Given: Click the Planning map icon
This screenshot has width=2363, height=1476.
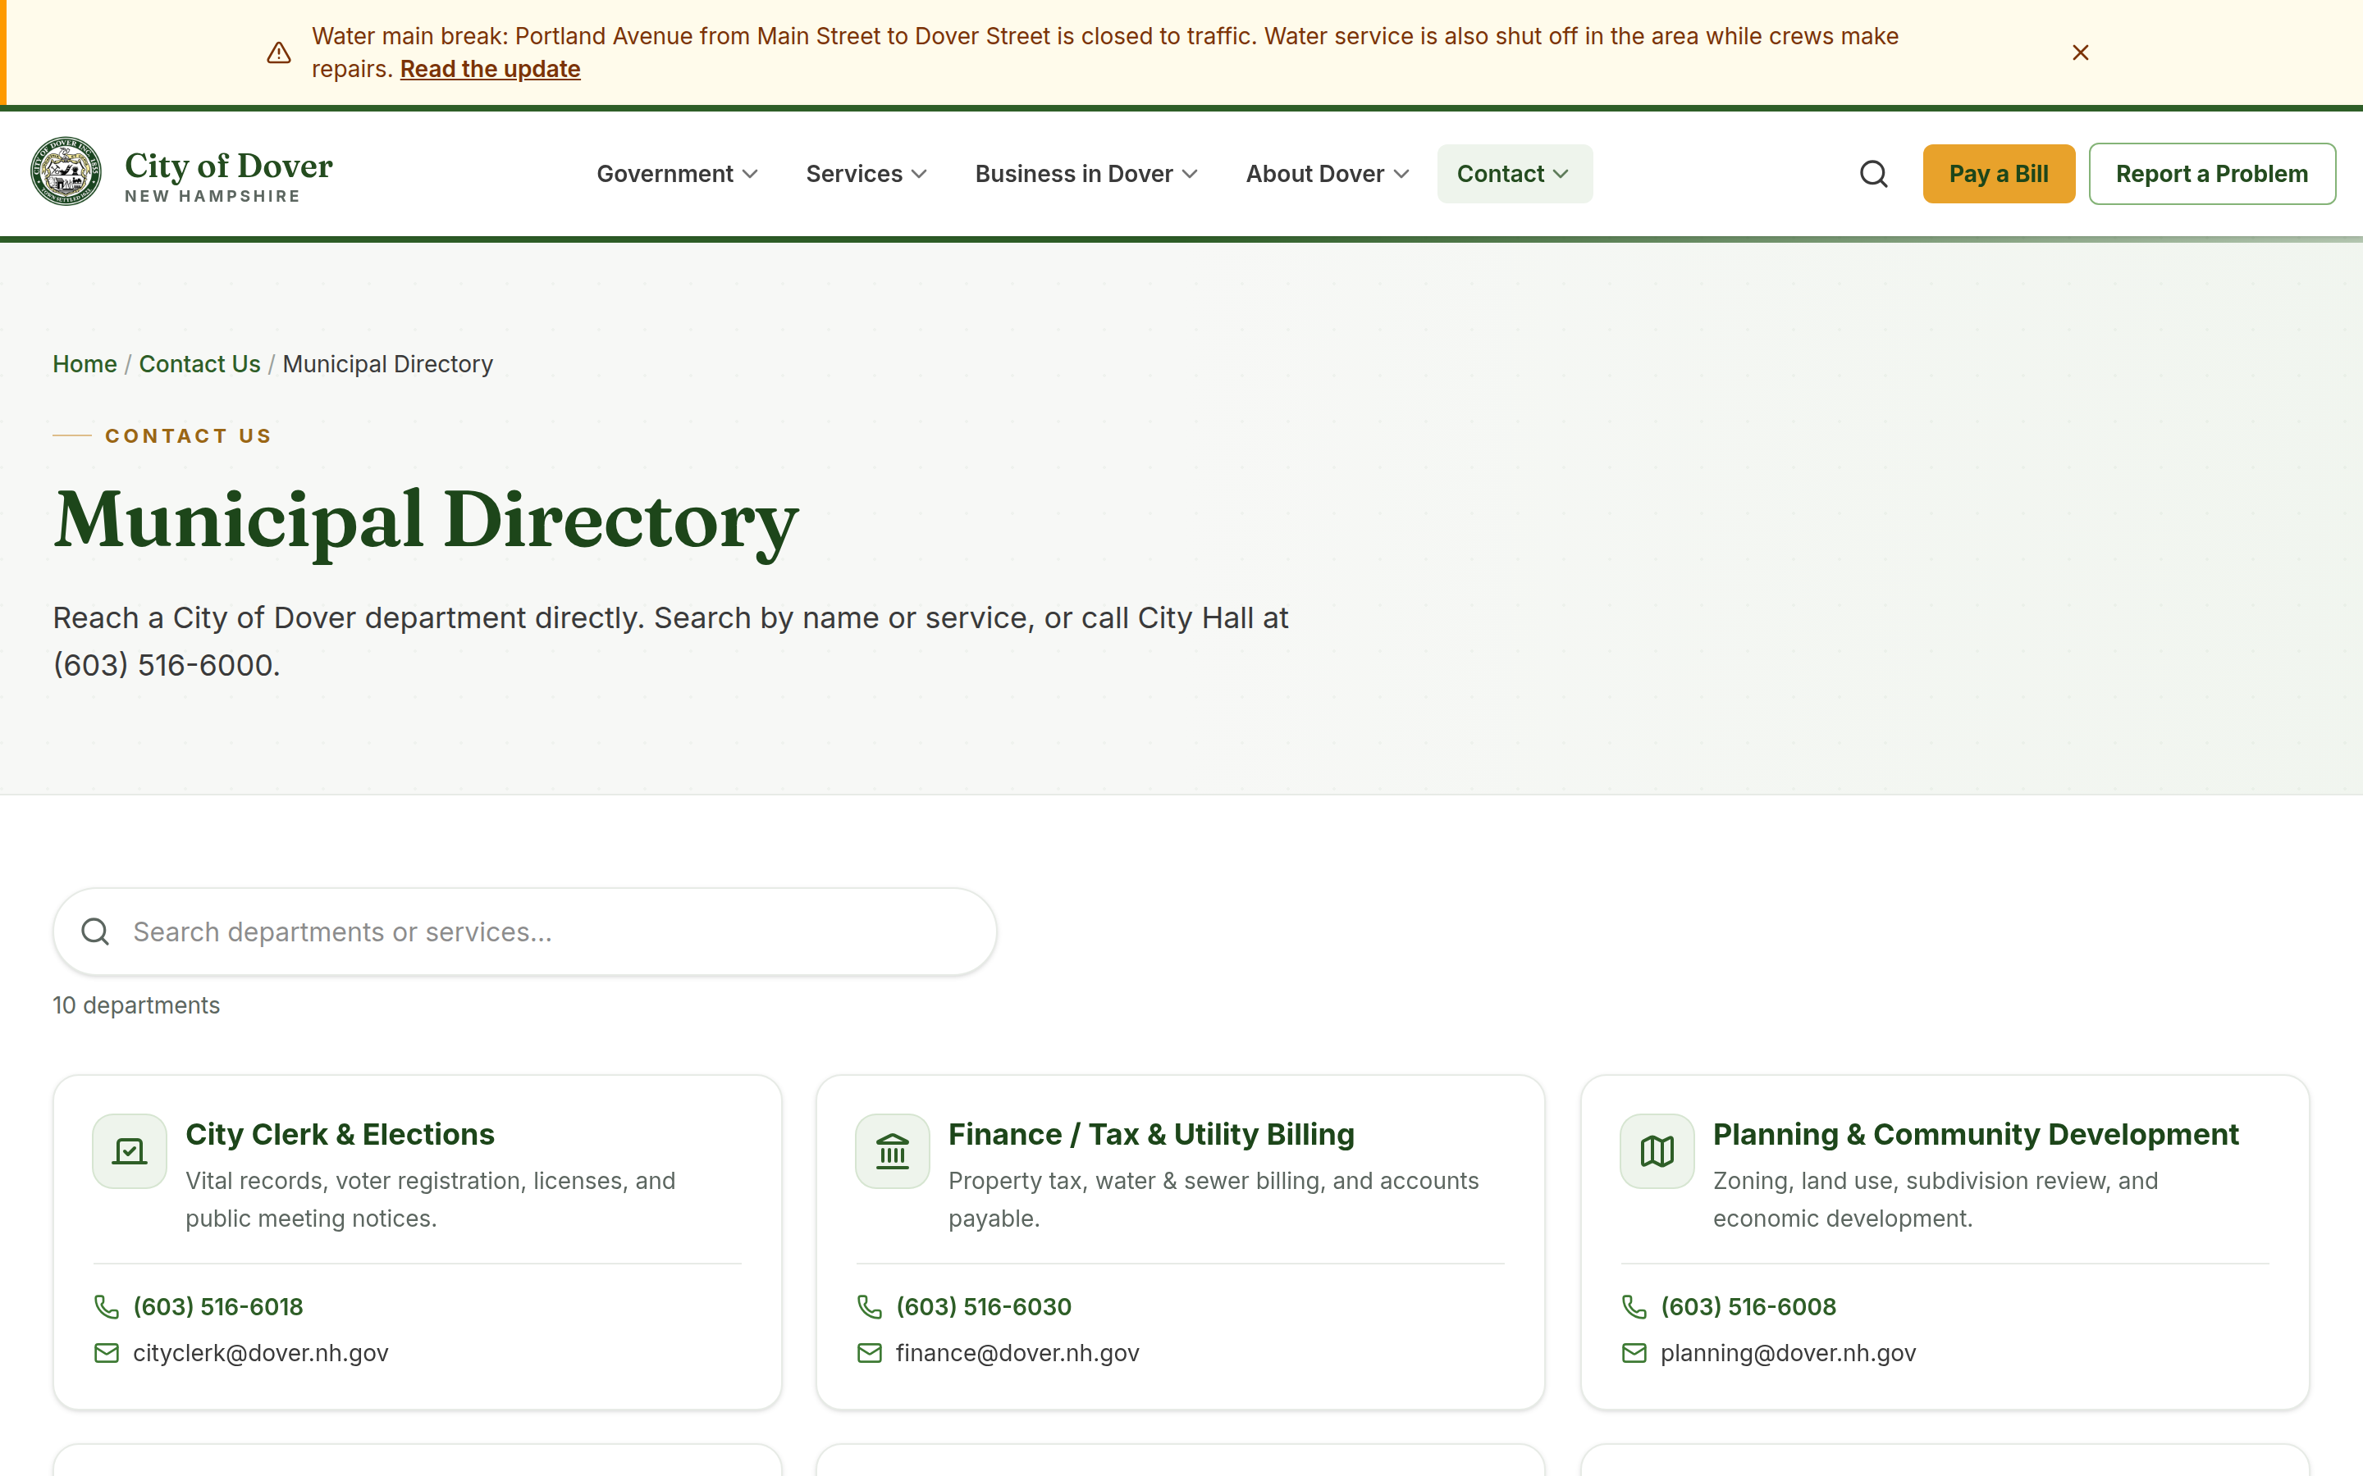Looking at the screenshot, I should [1657, 1151].
